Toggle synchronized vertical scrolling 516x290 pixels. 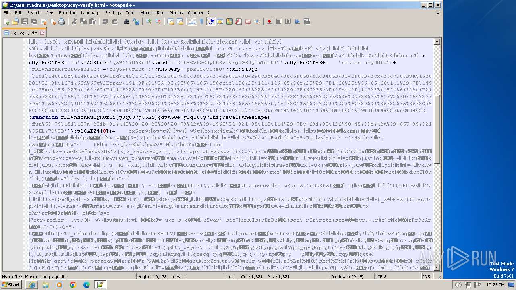(171, 21)
